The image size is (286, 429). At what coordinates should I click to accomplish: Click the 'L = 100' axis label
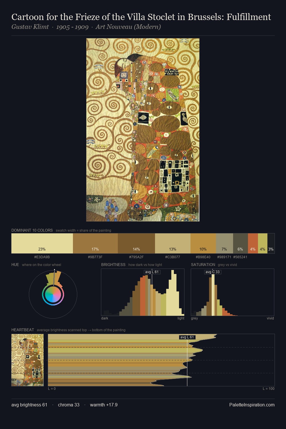point(269,389)
